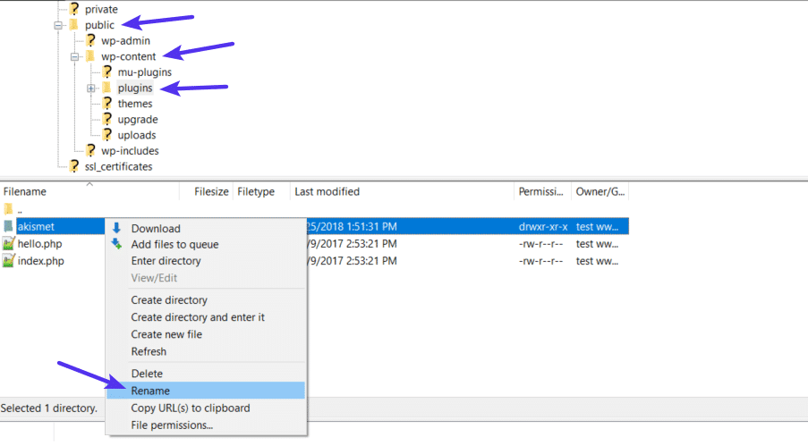Screen dimensions: 808x446
Task: Expand the plugins folder tree node
Action: click(91, 88)
